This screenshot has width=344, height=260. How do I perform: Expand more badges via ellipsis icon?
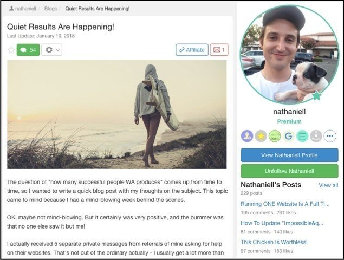coord(330,136)
